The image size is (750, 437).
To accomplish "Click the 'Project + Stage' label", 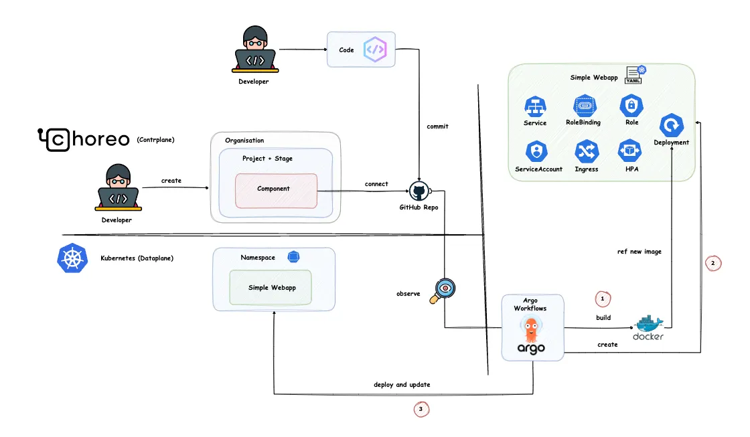I will pyautogui.click(x=267, y=158).
